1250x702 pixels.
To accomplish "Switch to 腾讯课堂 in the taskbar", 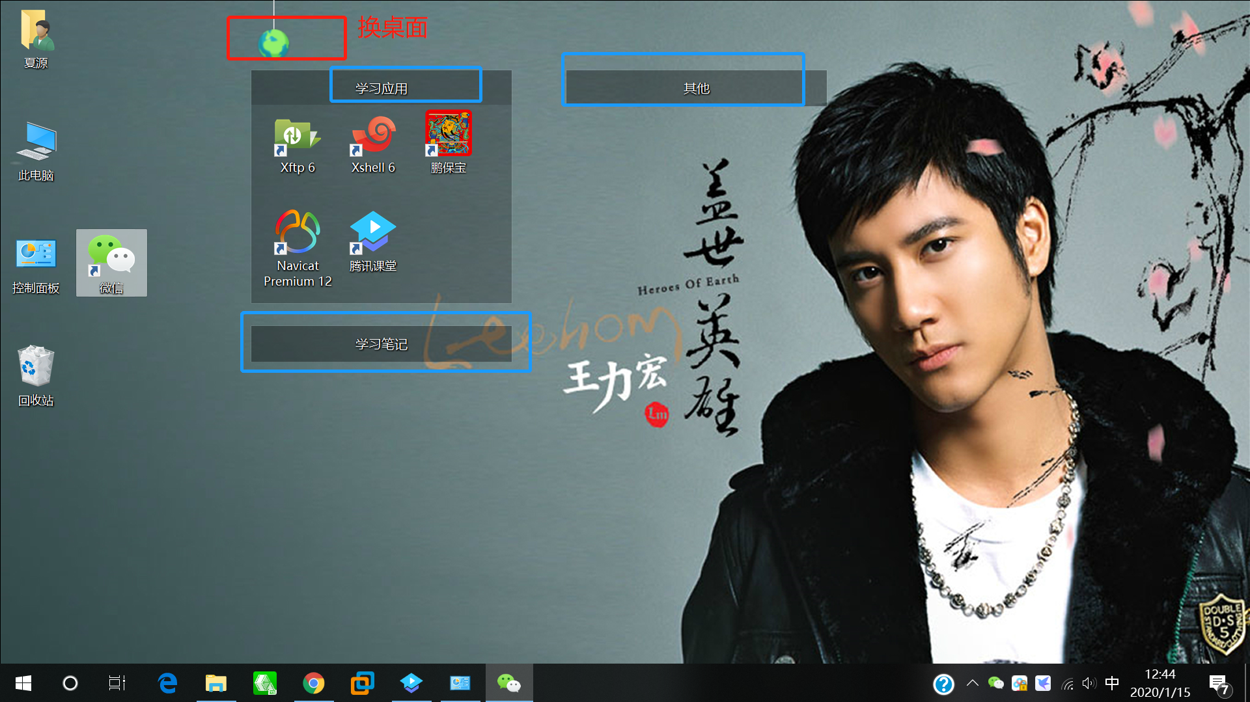I will (x=411, y=683).
